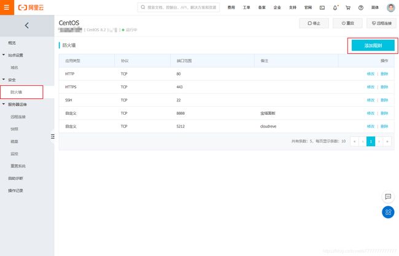
Task: Click the Alibaba Cloud logo
Action: pyautogui.click(x=31, y=7)
